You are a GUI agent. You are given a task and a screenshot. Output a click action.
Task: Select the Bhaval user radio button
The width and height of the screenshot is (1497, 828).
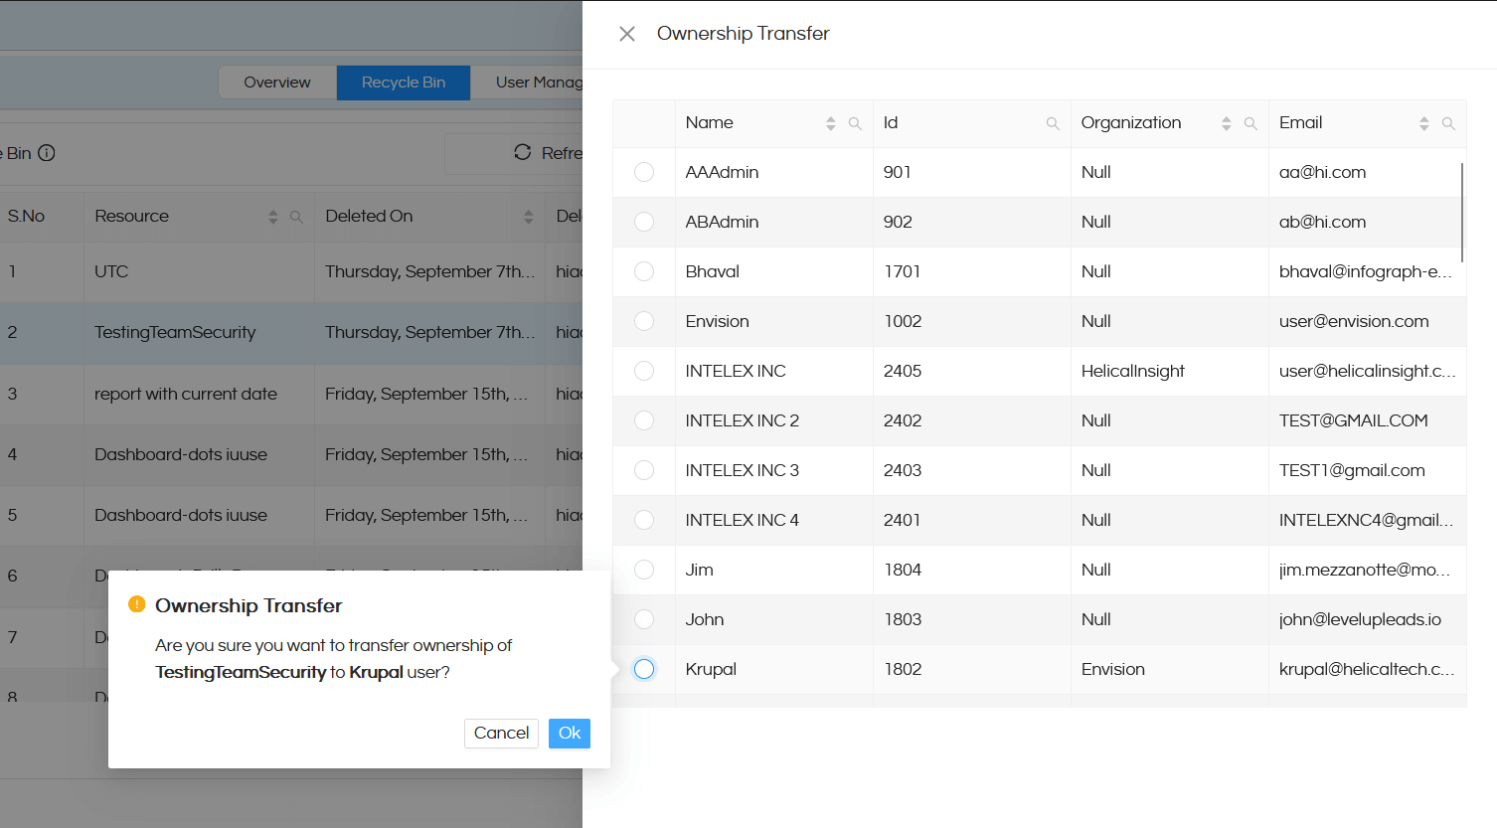coord(644,271)
